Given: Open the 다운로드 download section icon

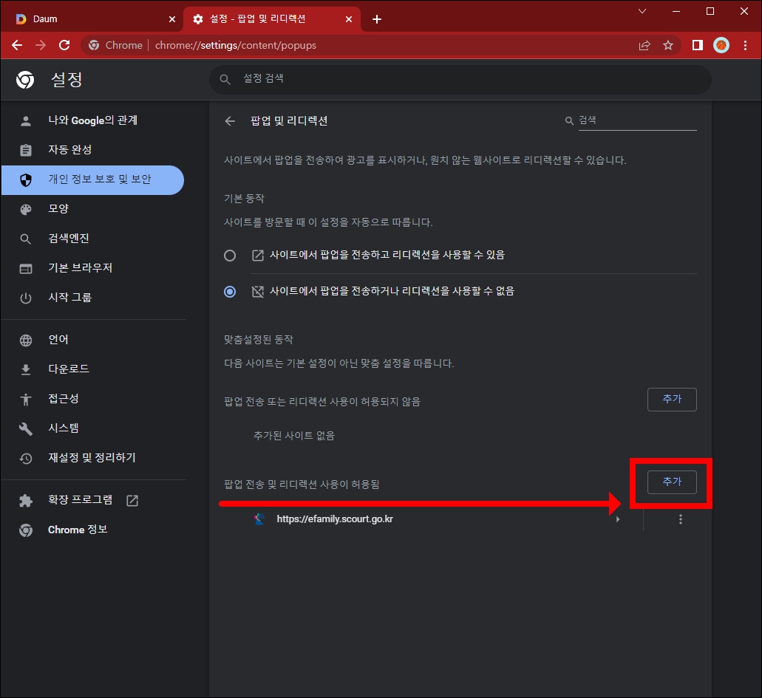Looking at the screenshot, I should (x=26, y=369).
